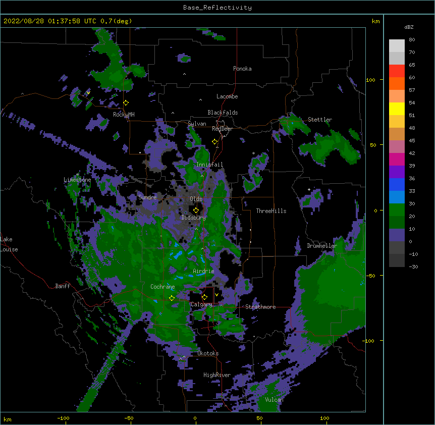Image resolution: width=435 pixels, height=425 pixels.
Task: Click the dBZ legend heading
Action: coord(409,27)
